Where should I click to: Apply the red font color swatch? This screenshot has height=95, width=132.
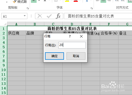click(x=76, y=1)
